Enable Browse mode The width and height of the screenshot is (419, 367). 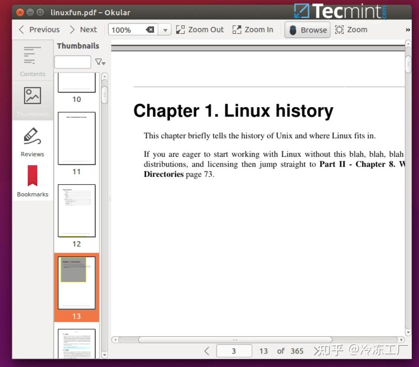(307, 30)
